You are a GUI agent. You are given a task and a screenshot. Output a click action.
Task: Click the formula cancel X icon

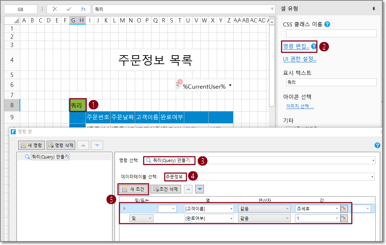click(x=55, y=9)
